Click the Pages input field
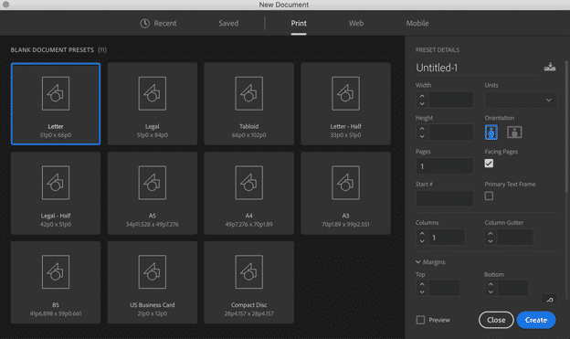Screen dimensions: 570x339 445,166
